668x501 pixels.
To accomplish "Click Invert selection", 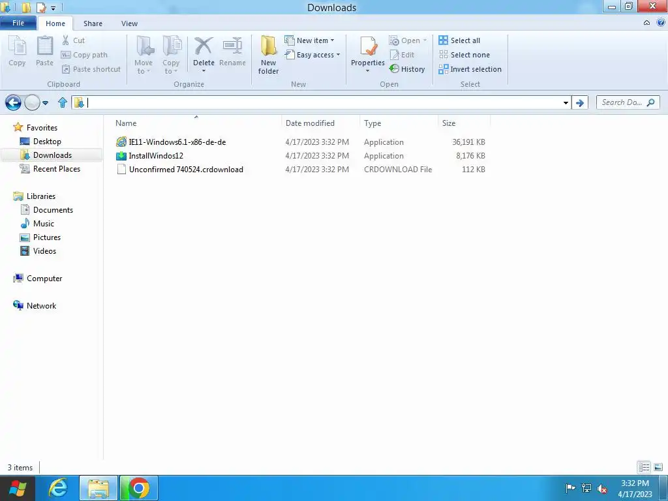I will (x=470, y=69).
